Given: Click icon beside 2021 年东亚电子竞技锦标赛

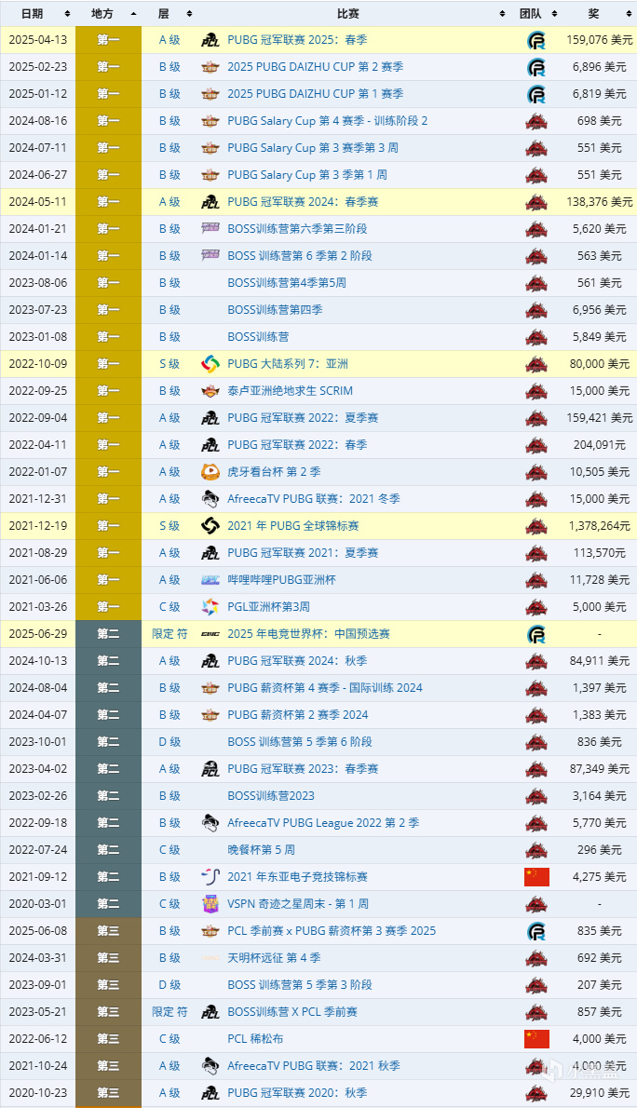Looking at the screenshot, I should [x=210, y=877].
